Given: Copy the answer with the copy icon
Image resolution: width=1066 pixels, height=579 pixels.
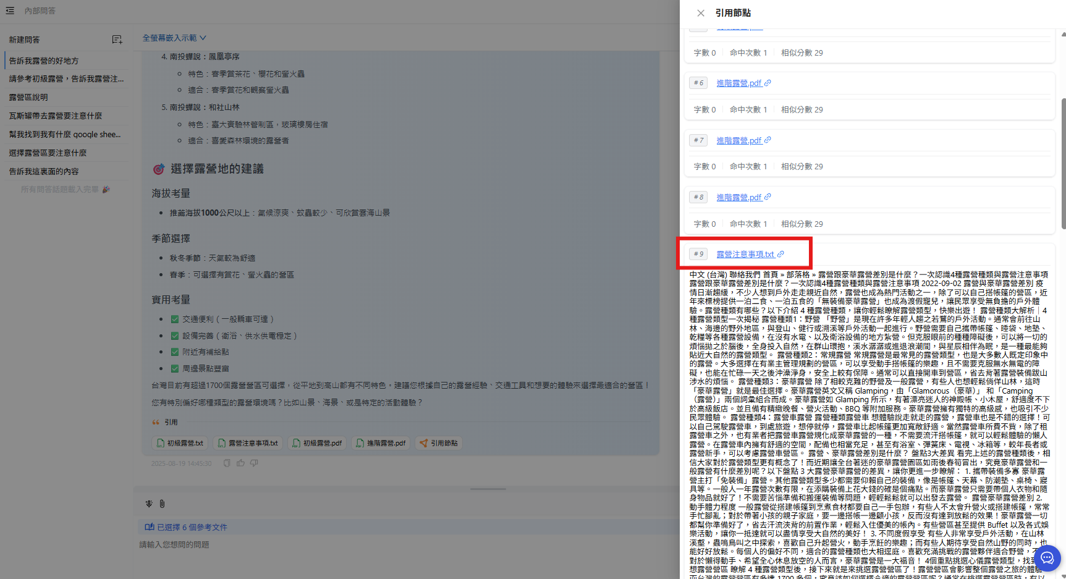Looking at the screenshot, I should [227, 463].
